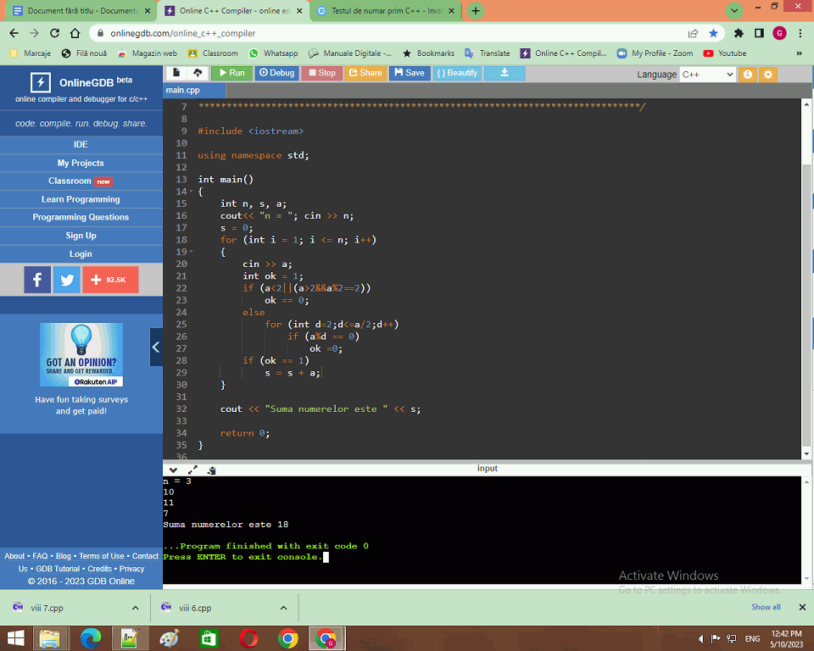This screenshot has width=814, height=651.
Task: Fold the for-loop code block
Action: point(192,253)
